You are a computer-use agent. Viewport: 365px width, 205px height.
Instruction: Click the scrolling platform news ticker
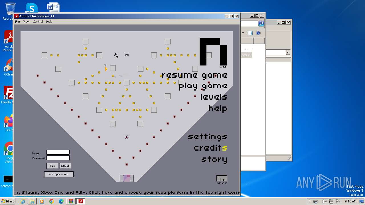click(127, 192)
